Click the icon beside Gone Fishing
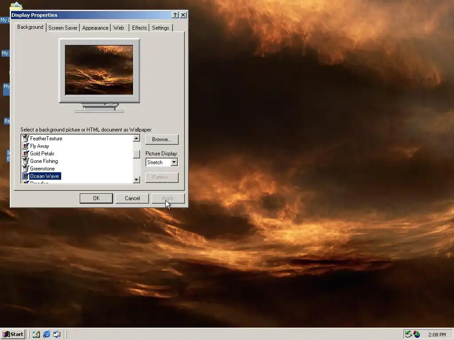The image size is (454, 340). coord(26,161)
